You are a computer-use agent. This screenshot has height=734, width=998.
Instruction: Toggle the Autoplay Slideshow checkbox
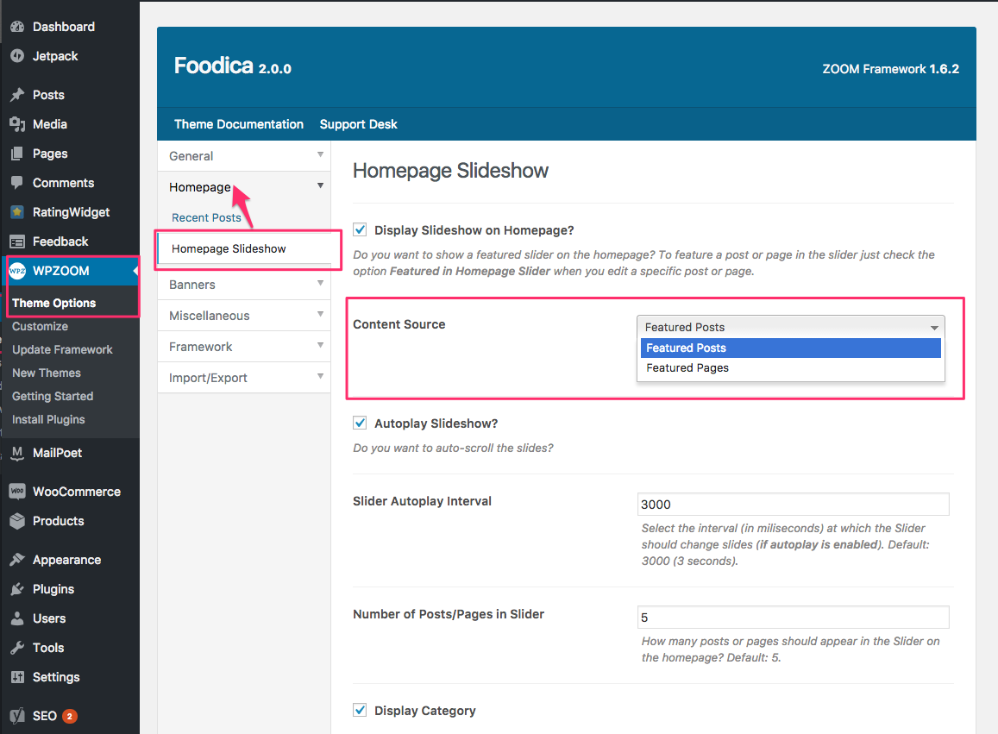(360, 423)
